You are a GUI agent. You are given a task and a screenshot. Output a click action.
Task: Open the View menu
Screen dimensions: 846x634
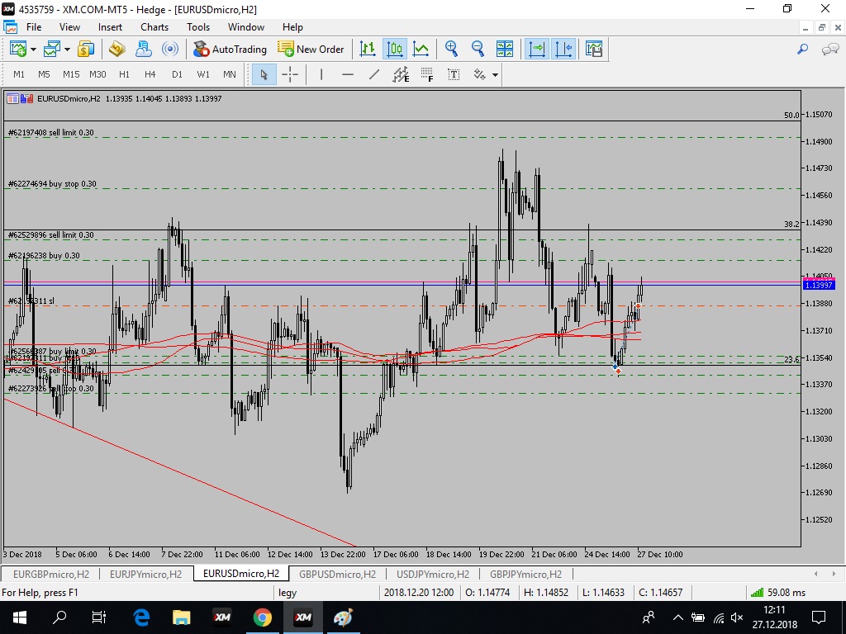69,27
